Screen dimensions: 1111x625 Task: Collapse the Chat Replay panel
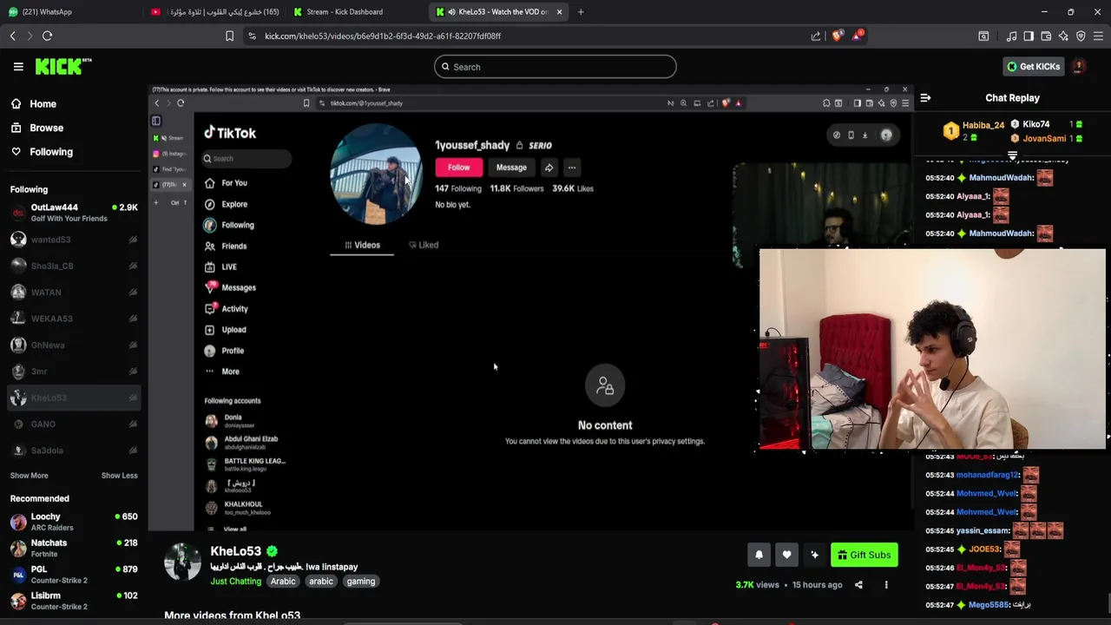click(925, 98)
